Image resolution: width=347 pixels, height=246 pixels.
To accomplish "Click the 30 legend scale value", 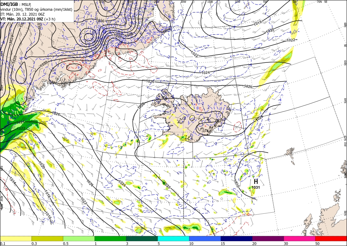I will pos(286,244).
